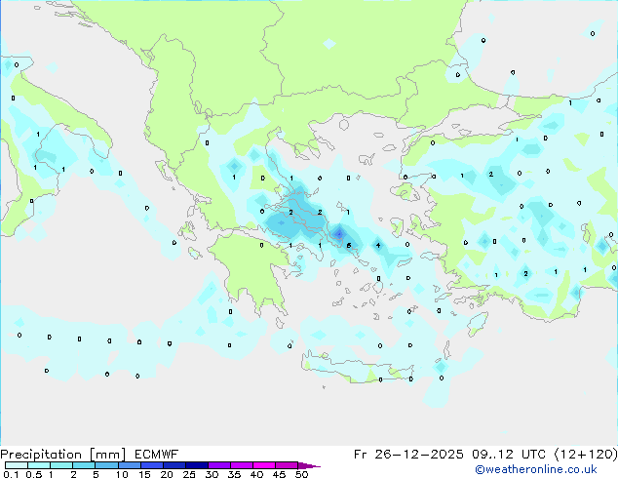Viewport: 618px width, 478px height.
Task: Click the '25' legend scale label
Action: pyautogui.click(x=189, y=474)
